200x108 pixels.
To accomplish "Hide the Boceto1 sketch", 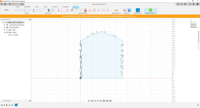I will pyautogui.click(x=9, y=35).
